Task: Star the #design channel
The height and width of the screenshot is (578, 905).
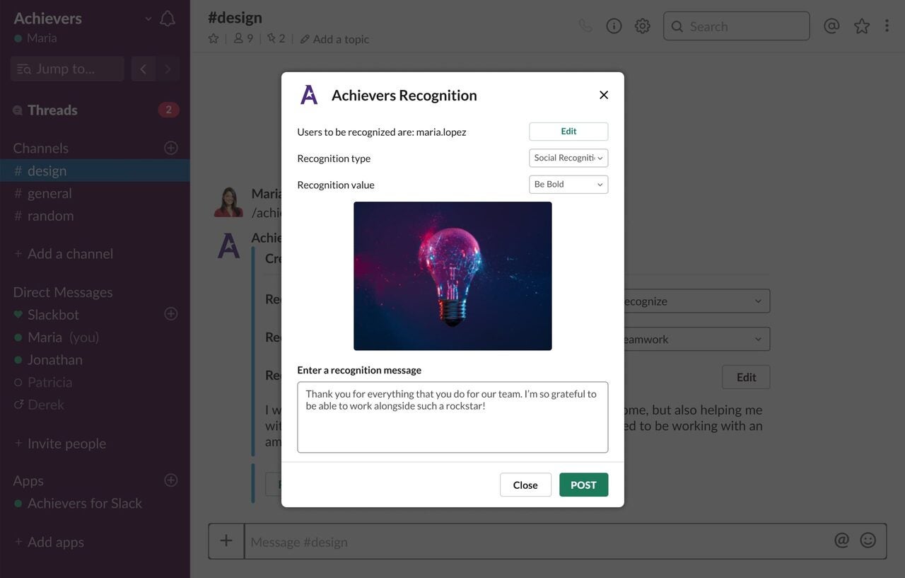Action: coord(214,39)
